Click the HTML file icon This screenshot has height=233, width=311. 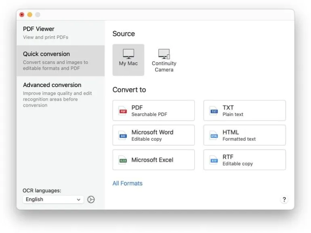pos(214,135)
